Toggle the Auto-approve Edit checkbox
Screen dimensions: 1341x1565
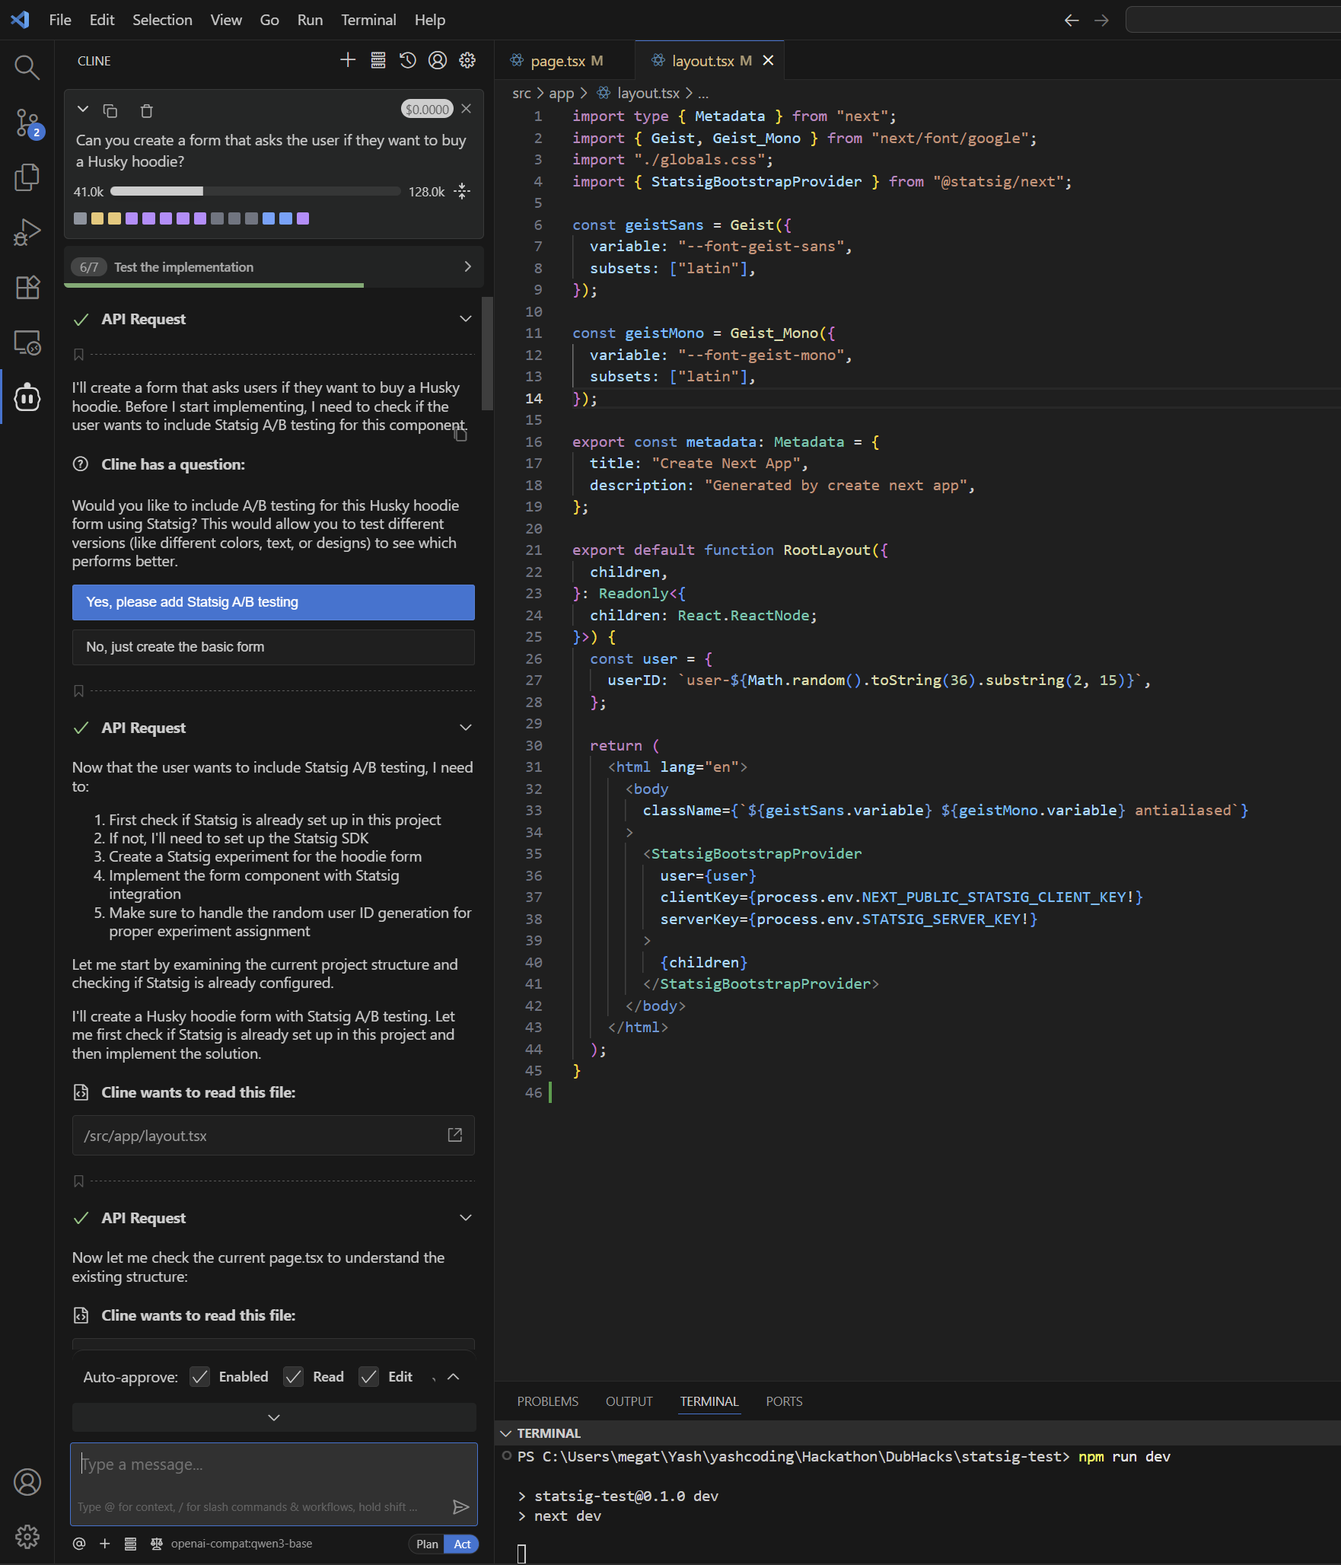click(x=369, y=1376)
